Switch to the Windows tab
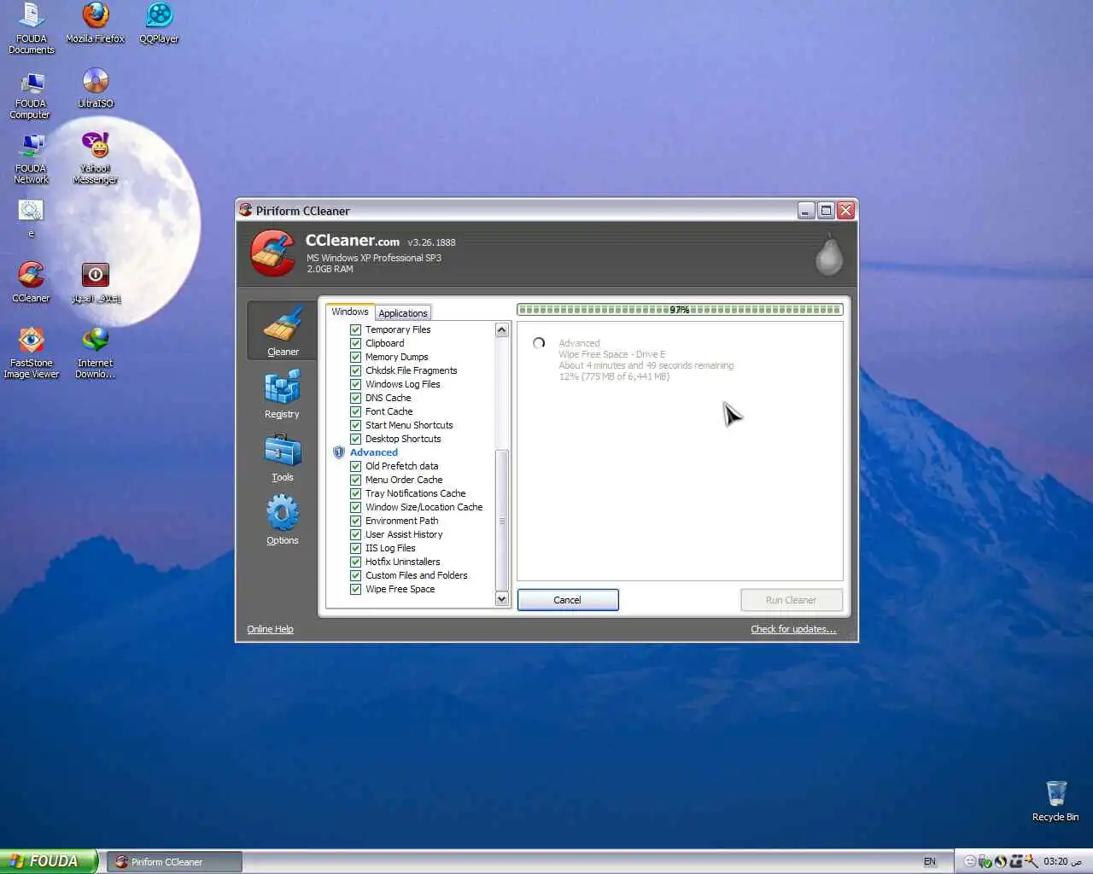Image resolution: width=1093 pixels, height=874 pixels. [350, 312]
